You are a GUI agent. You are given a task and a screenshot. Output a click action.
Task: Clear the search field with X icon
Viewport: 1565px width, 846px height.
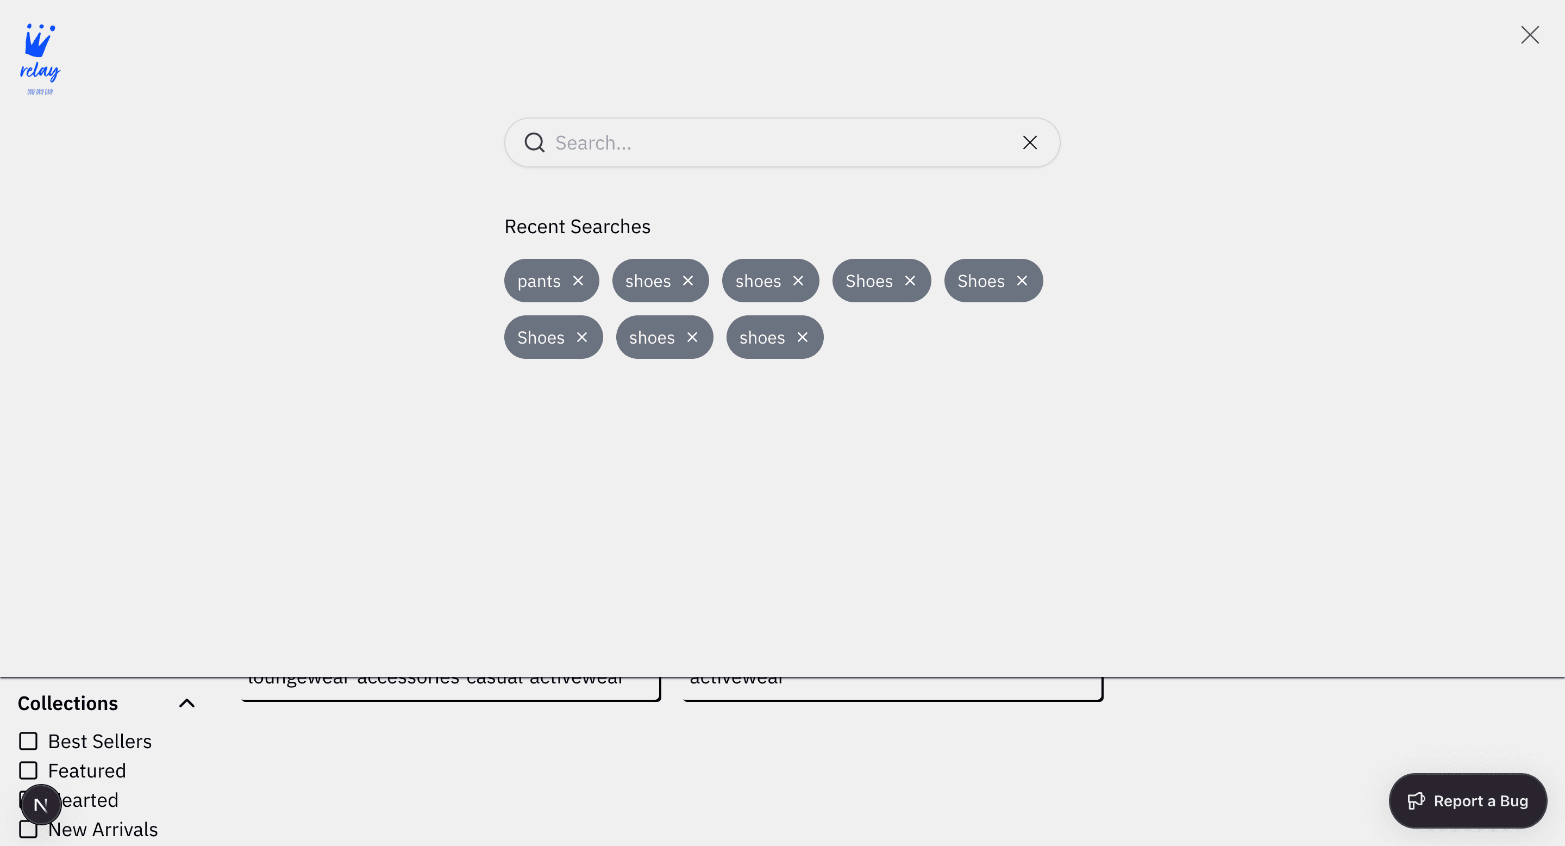(1029, 143)
